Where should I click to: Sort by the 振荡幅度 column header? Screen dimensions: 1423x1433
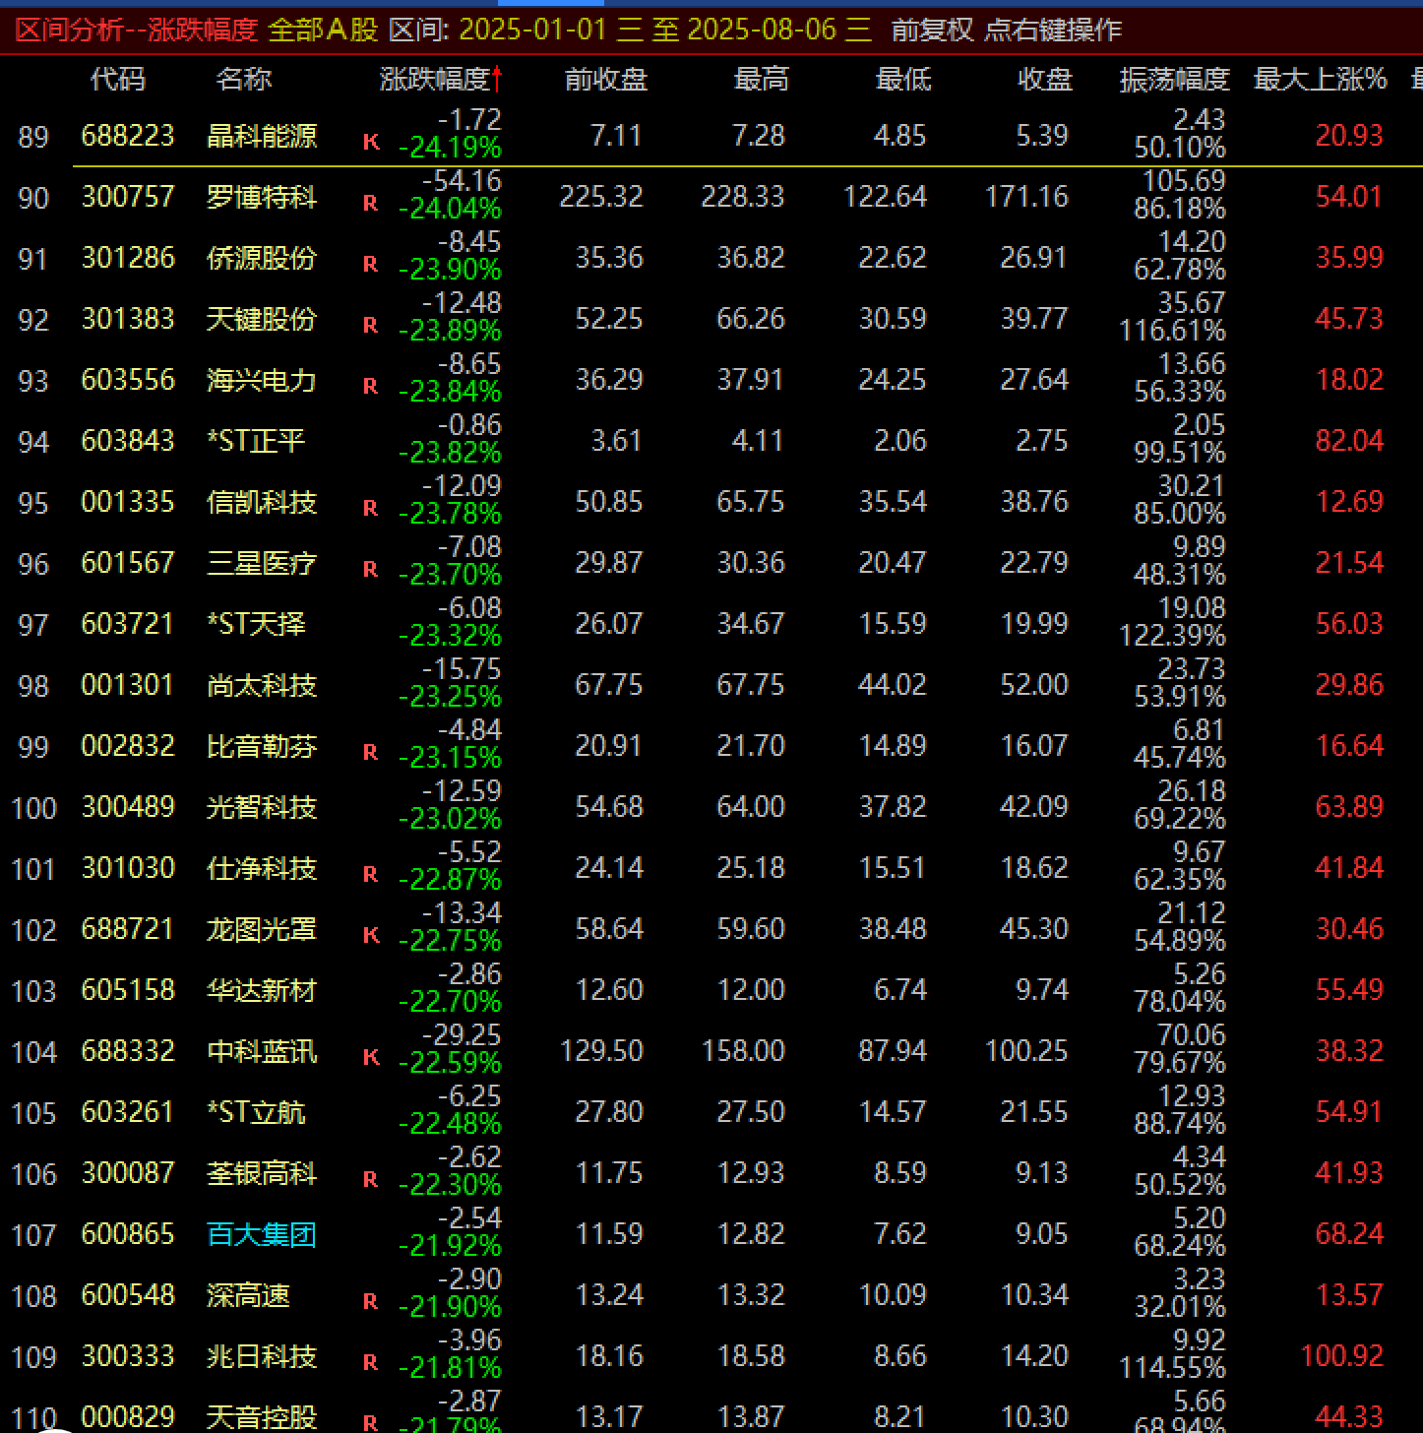pyautogui.click(x=1175, y=79)
